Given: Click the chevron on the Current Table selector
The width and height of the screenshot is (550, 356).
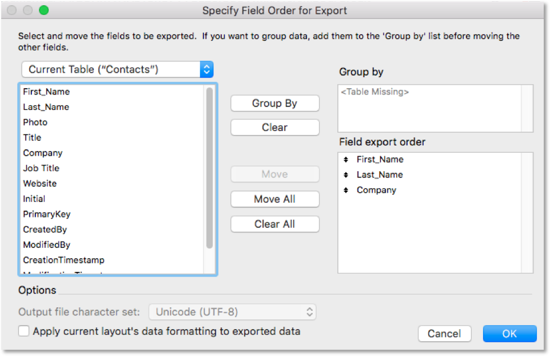Looking at the screenshot, I should [206, 69].
